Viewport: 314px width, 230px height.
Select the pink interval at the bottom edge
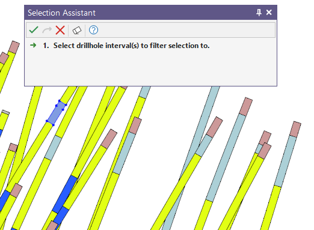pyautogui.click(x=52, y=226)
